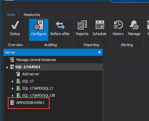Open the alert History icon
Image resolution: width=149 pixels, height=121 pixels.
pyautogui.click(x=118, y=25)
